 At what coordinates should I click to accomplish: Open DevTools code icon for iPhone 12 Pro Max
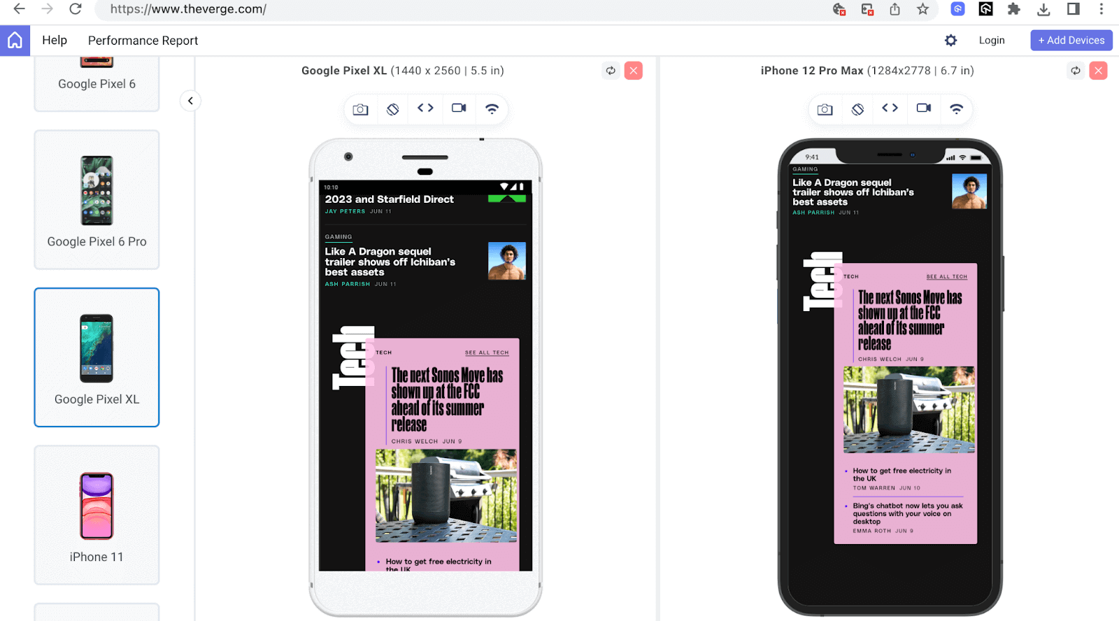click(890, 108)
